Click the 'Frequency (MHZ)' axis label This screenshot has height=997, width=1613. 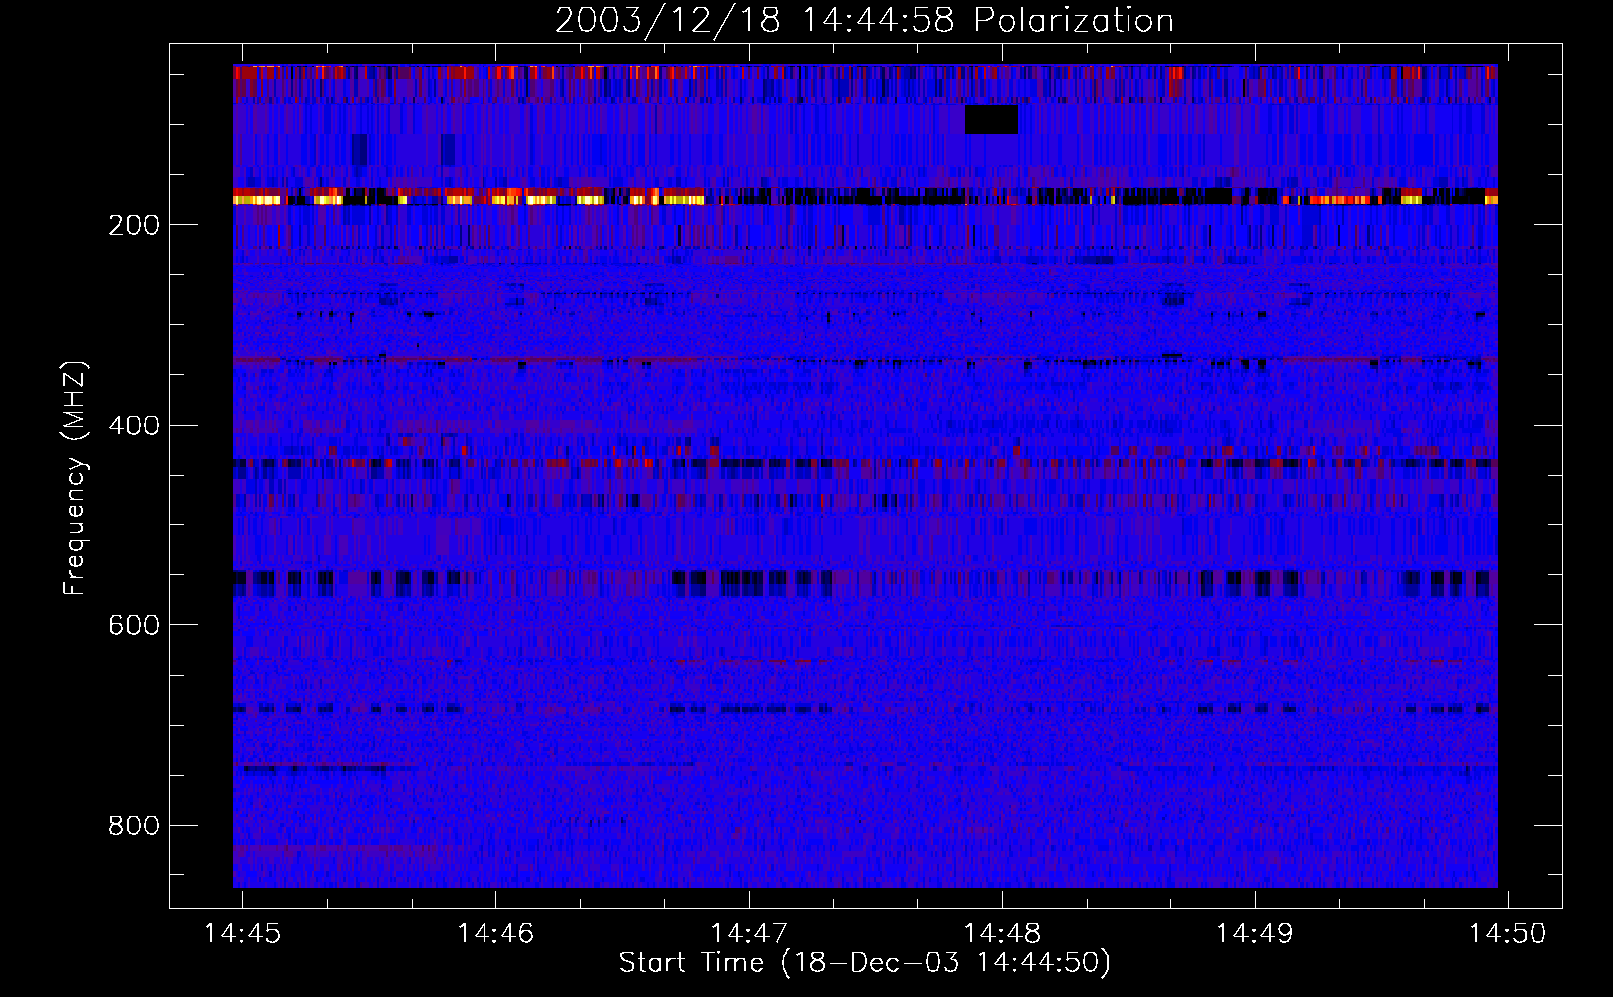pyautogui.click(x=75, y=479)
